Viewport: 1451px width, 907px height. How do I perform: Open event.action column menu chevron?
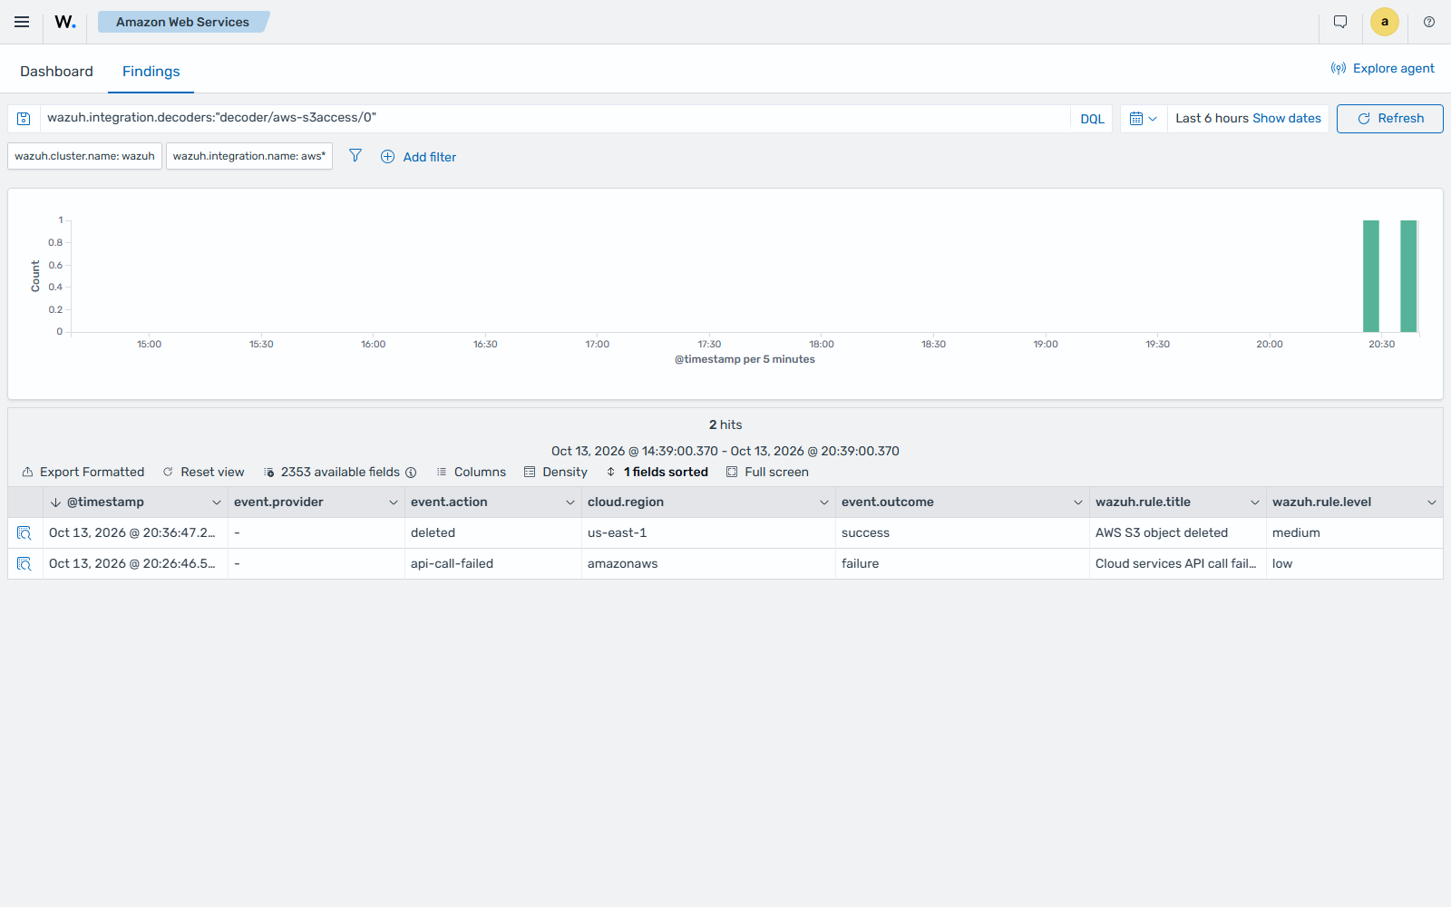(570, 502)
